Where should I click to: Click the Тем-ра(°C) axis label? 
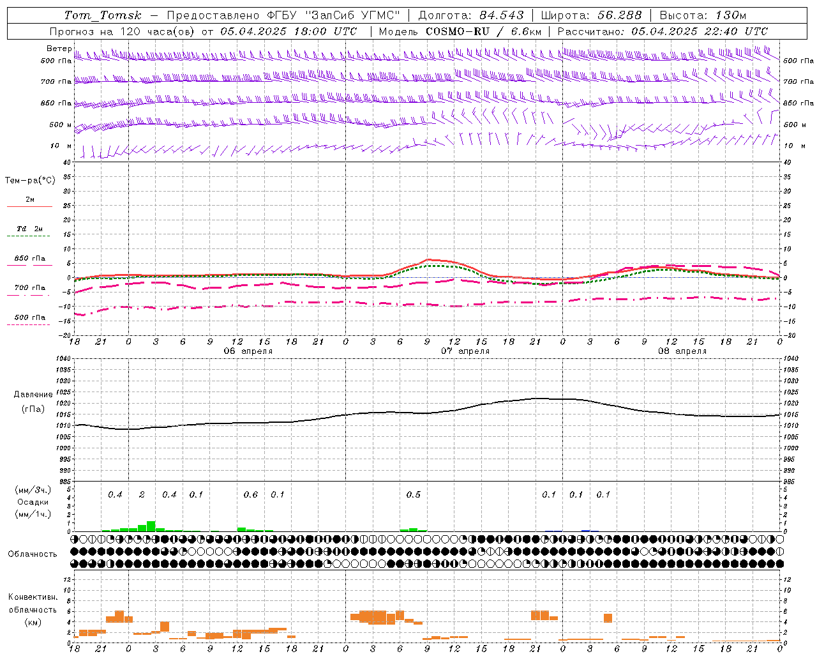tap(30, 181)
